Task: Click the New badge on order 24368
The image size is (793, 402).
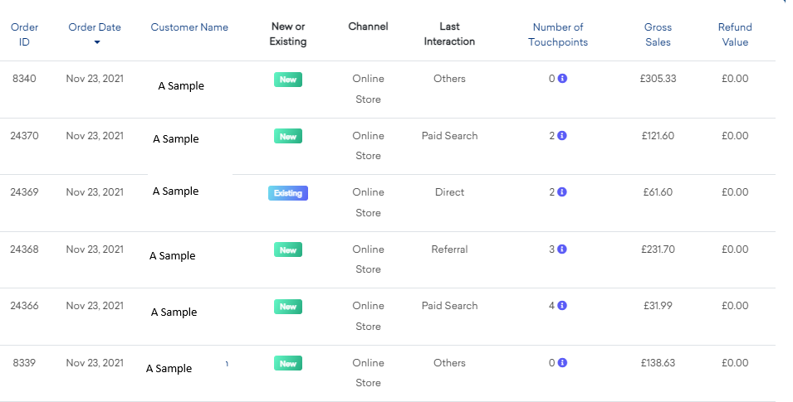Action: (288, 249)
